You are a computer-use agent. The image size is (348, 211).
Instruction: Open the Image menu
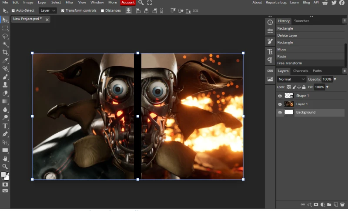(x=28, y=3)
